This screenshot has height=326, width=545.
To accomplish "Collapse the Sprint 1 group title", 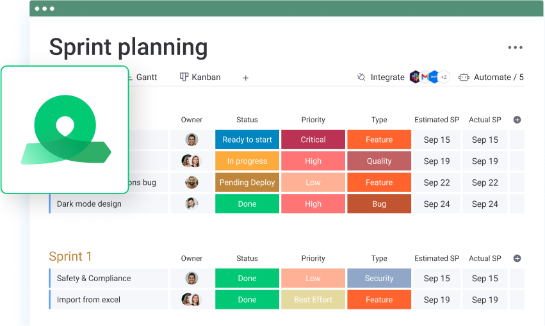I will (70, 257).
